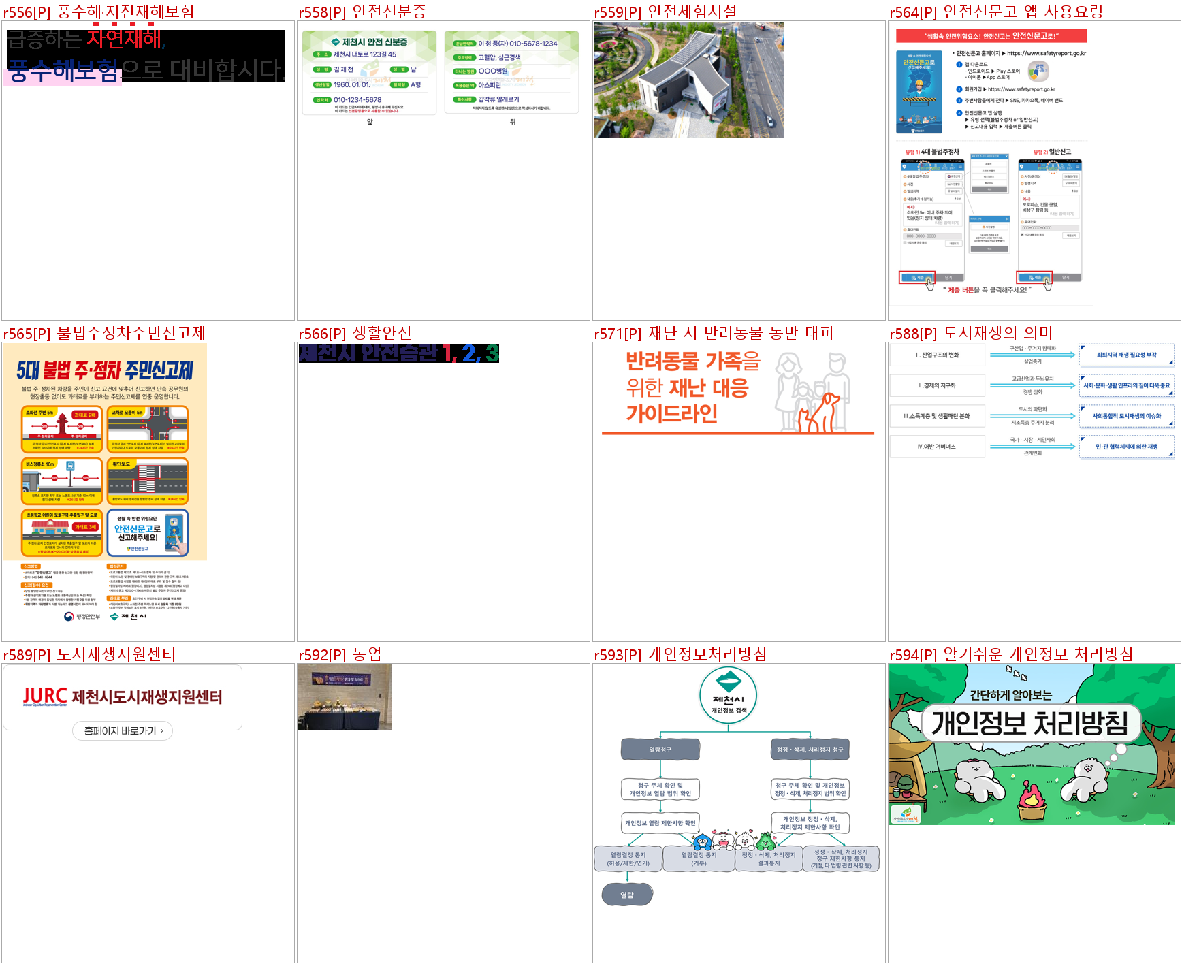Viewport: 1182px width, 964px height.
Task: Select the safety ID card front image
Action: click(x=370, y=73)
